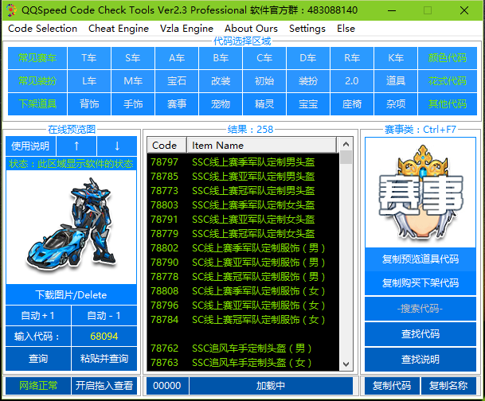
Task: Select the 2.0 category
Action: click(x=352, y=81)
